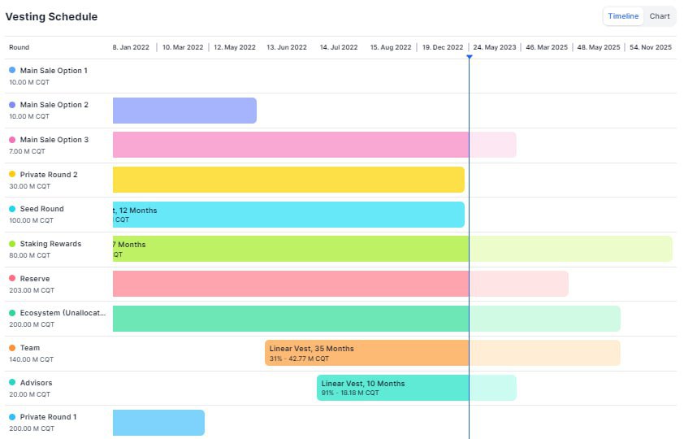Click the lime dot beside Staking Rewards
Viewport: 697px width, 439px height.
pos(12,244)
